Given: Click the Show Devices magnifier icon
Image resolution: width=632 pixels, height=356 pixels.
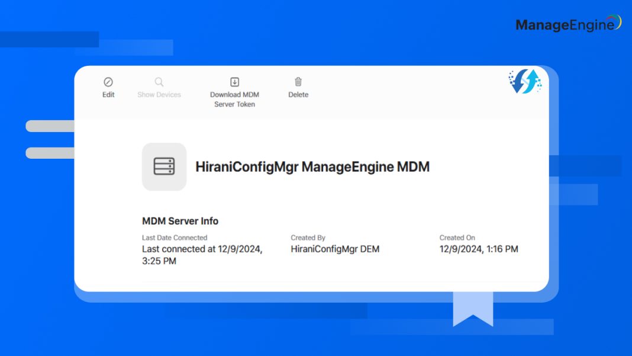Looking at the screenshot, I should coord(159,82).
